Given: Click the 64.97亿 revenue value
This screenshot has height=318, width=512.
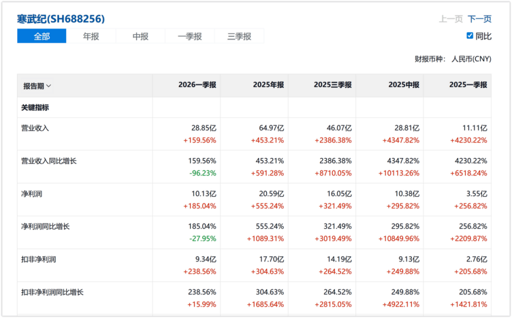Looking at the screenshot, I should (271, 128).
